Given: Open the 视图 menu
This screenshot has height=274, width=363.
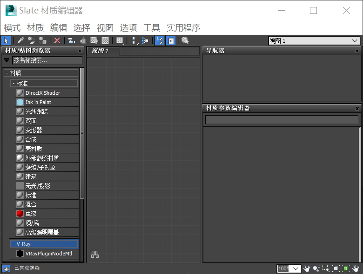Looking at the screenshot, I should (x=105, y=28).
